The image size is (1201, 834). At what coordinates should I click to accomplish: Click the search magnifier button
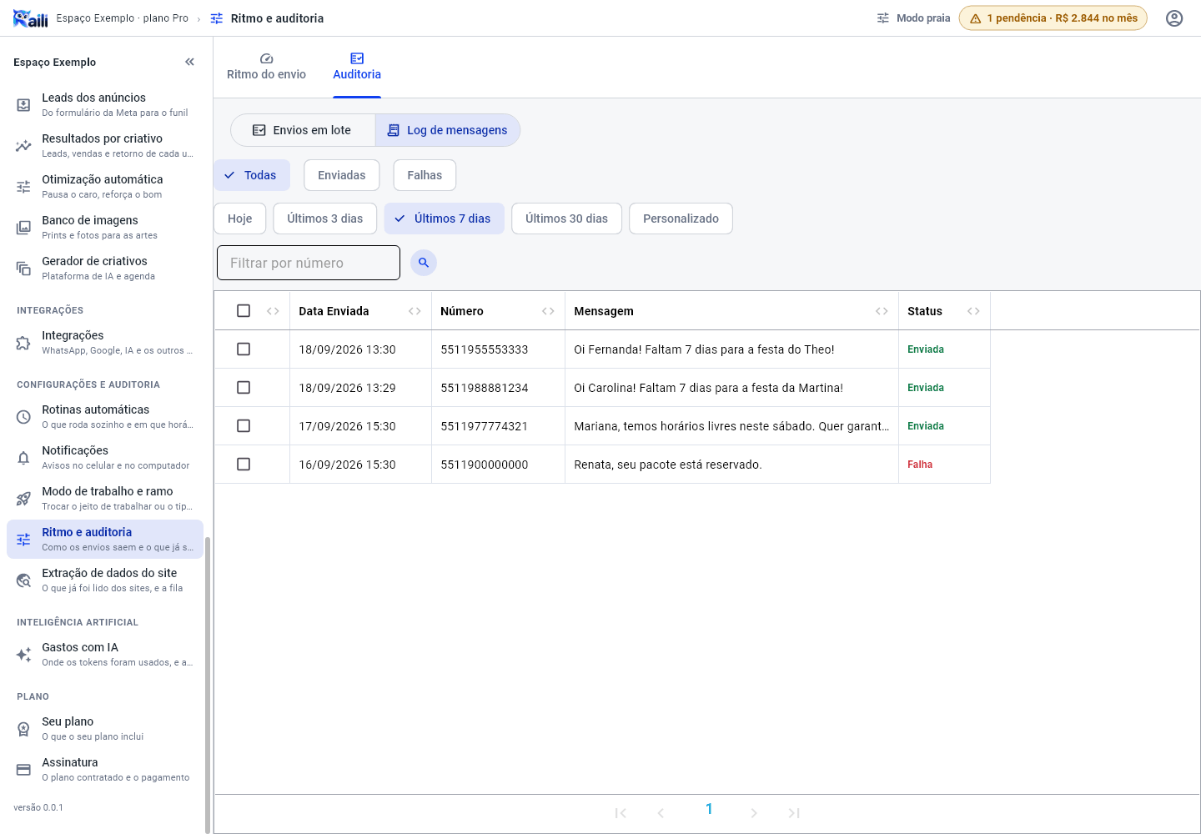[424, 263]
